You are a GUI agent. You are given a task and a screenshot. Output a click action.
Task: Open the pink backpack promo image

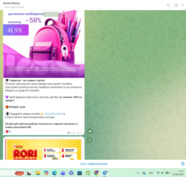(x=44, y=44)
